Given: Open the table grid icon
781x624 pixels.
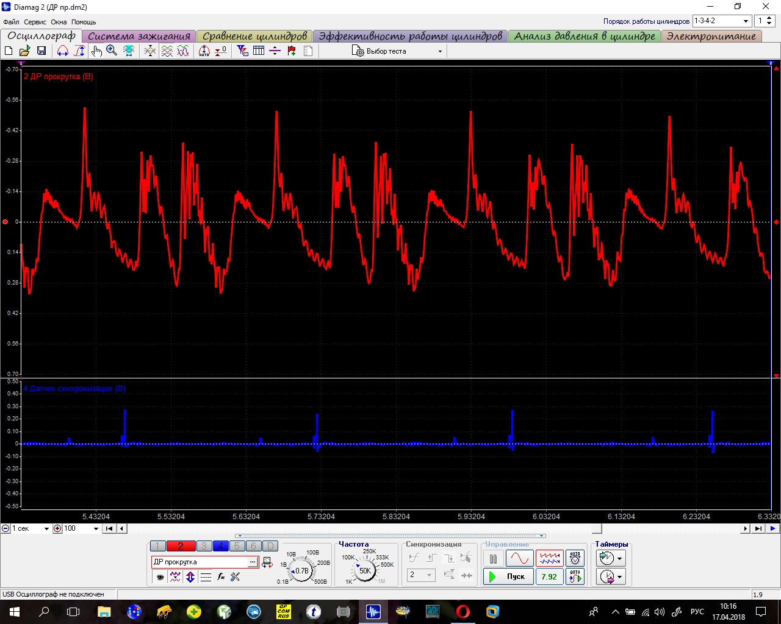Looking at the screenshot, I should pos(259,51).
